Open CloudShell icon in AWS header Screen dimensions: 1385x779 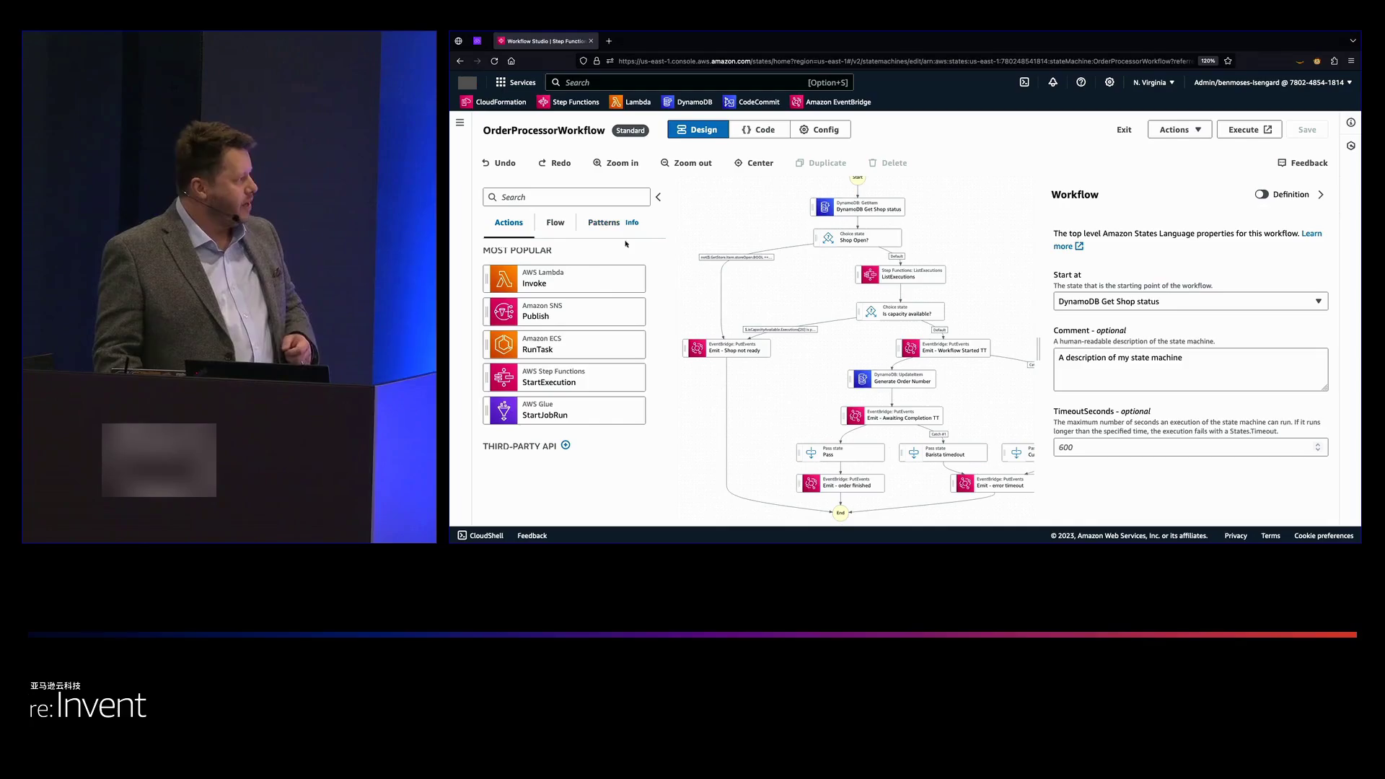click(1024, 82)
